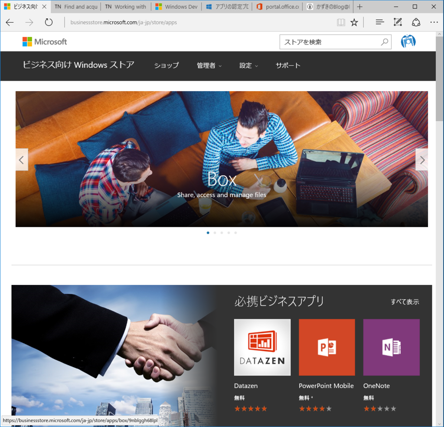Open reading view book icon
The width and height of the screenshot is (444, 427).
coord(341,23)
